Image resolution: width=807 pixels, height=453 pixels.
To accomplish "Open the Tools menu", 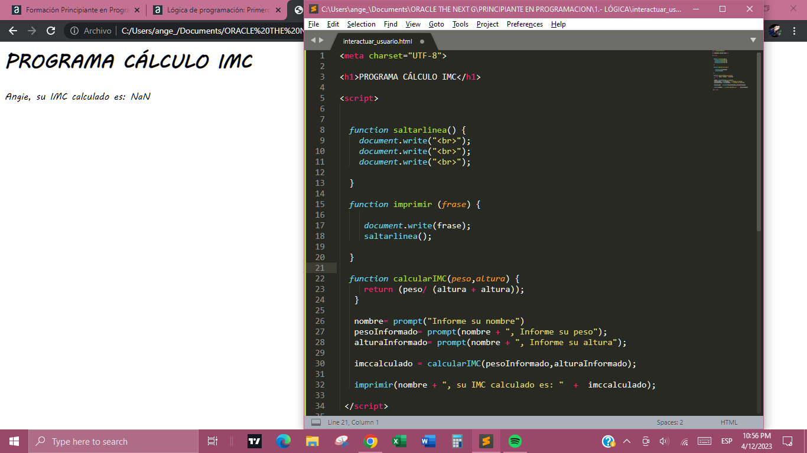I will pyautogui.click(x=460, y=24).
